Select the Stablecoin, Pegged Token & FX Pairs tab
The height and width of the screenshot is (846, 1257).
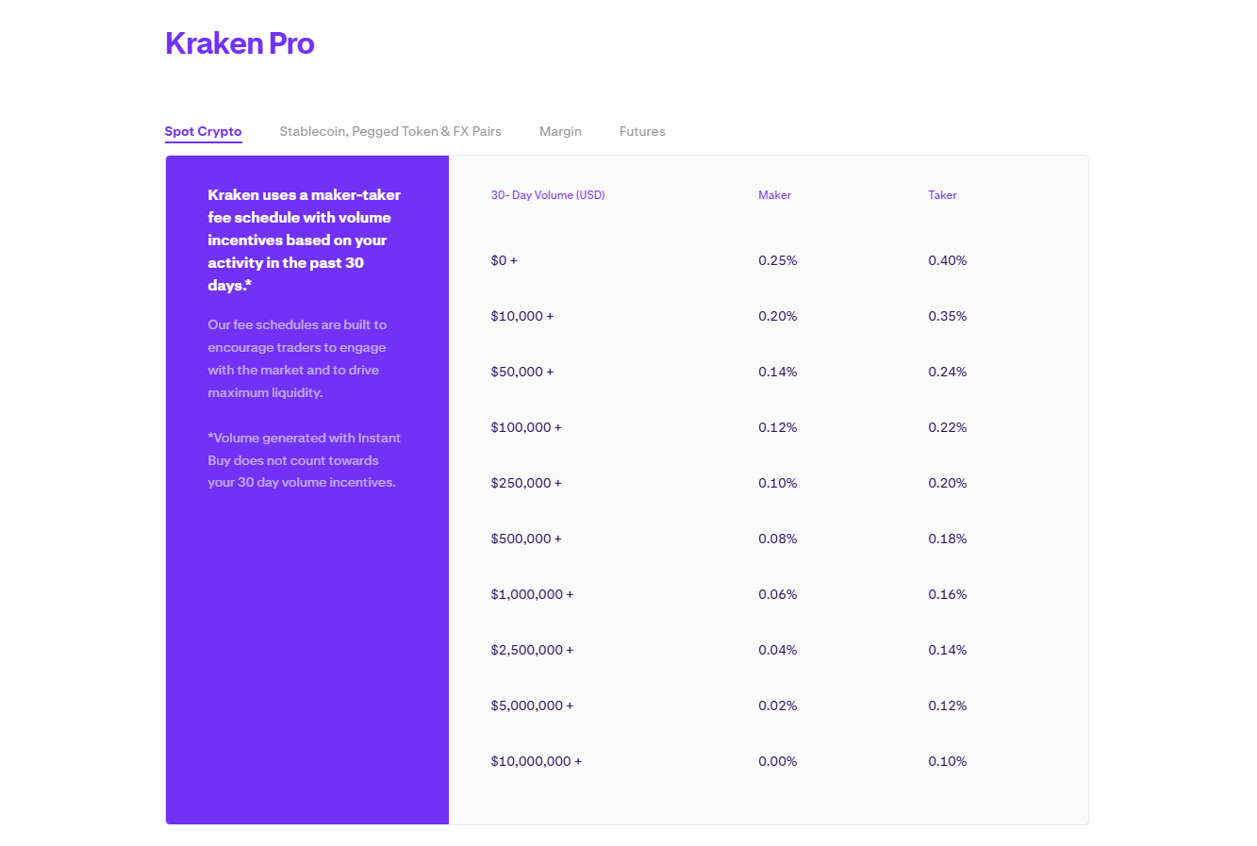pos(389,131)
